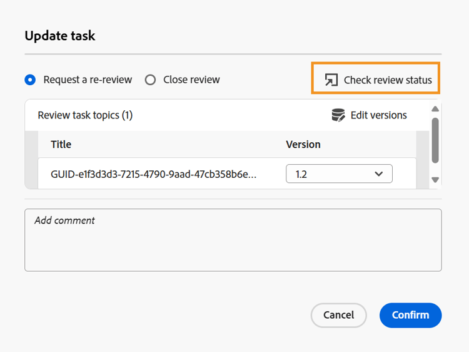Click the Version column header

click(303, 145)
